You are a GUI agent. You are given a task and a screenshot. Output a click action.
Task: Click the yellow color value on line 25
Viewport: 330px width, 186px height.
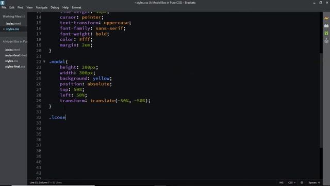click(x=101, y=78)
